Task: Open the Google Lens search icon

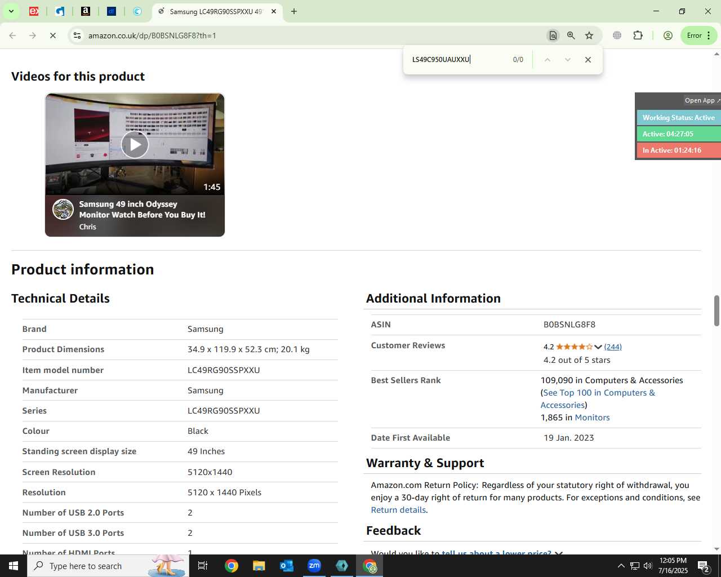Action: pos(553,35)
